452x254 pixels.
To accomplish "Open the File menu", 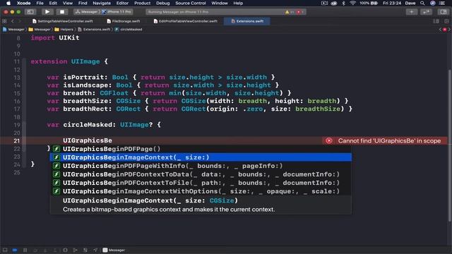I will click(40, 3).
